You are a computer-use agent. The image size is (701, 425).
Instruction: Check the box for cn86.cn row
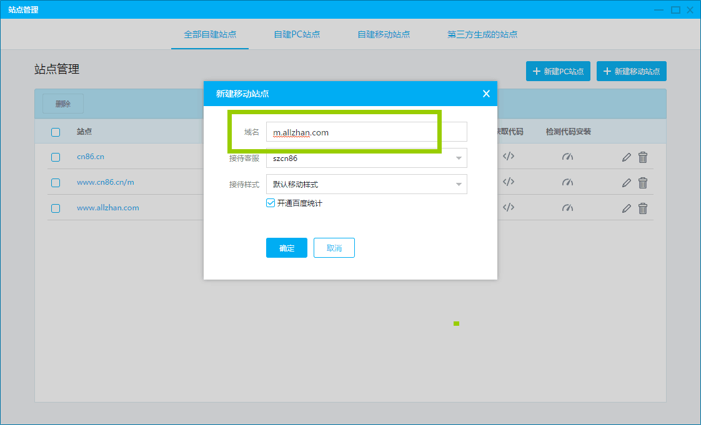(56, 157)
